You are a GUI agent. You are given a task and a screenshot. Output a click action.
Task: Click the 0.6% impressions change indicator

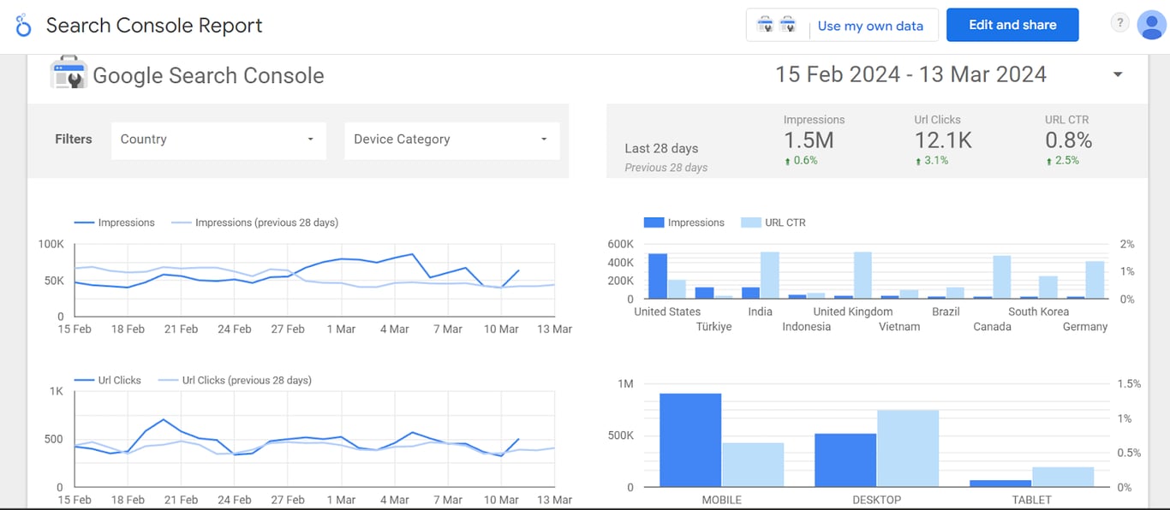(x=801, y=160)
